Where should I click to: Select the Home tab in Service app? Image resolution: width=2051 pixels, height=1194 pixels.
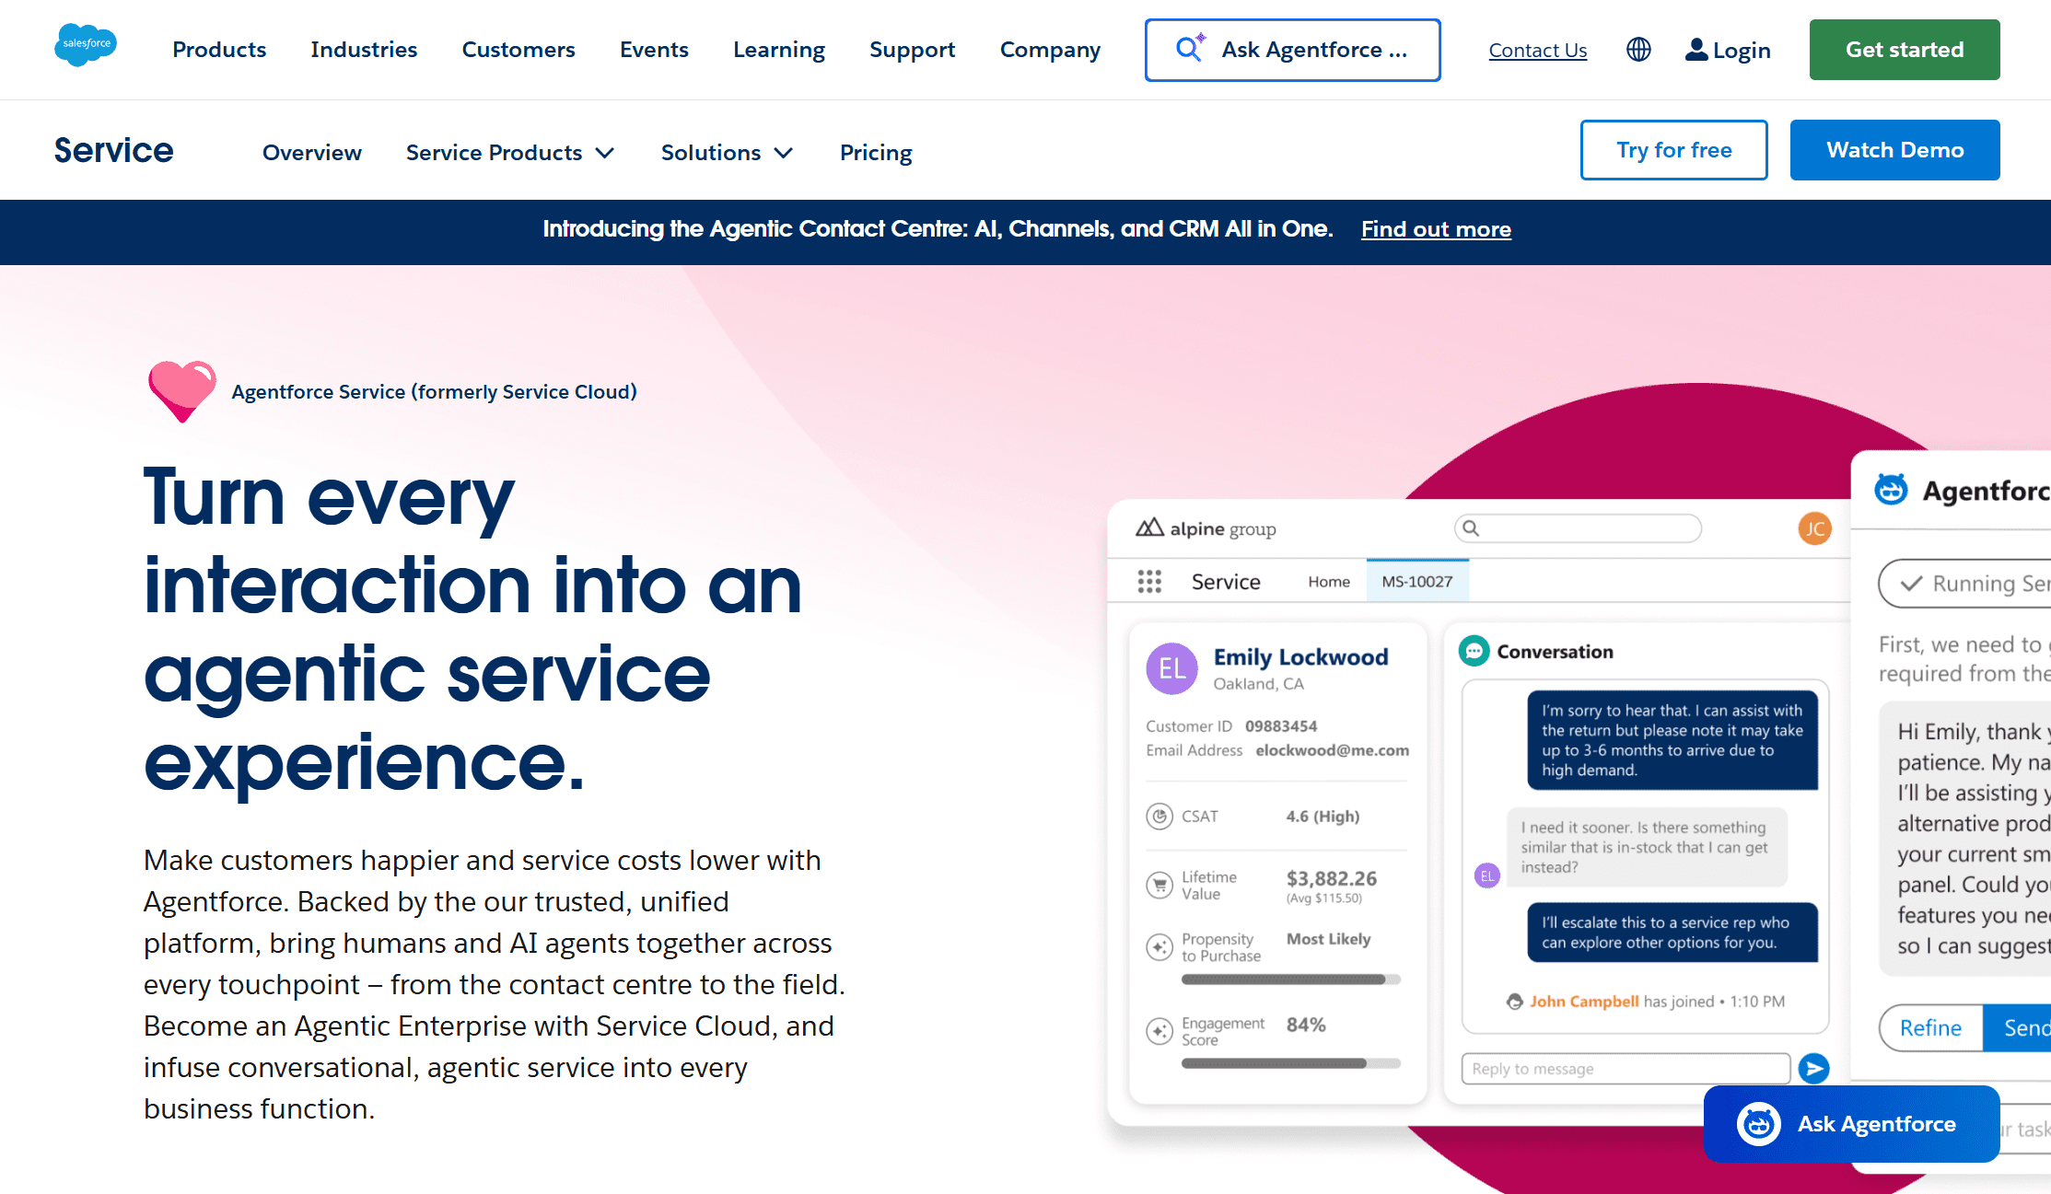click(x=1329, y=582)
